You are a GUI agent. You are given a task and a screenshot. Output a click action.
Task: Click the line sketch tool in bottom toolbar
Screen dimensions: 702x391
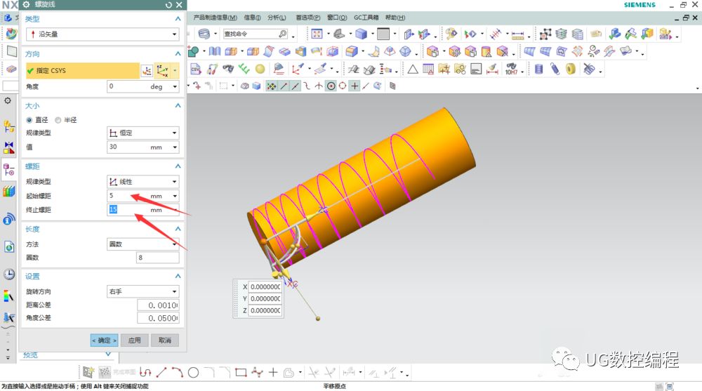[x=161, y=372]
